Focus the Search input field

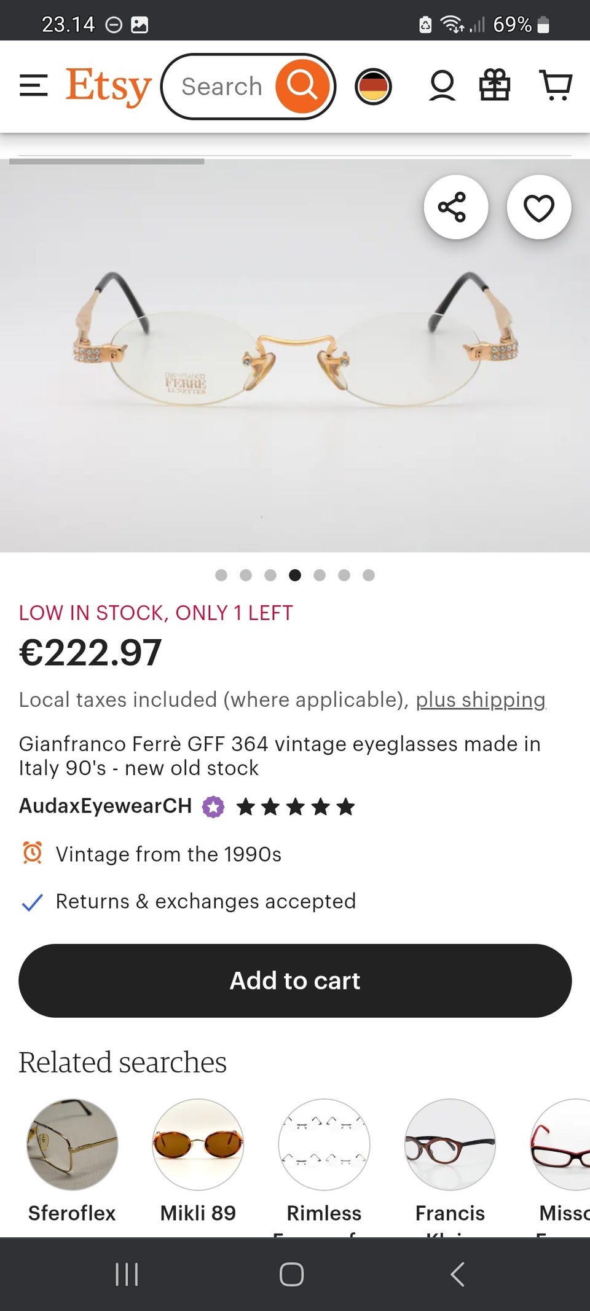222,87
